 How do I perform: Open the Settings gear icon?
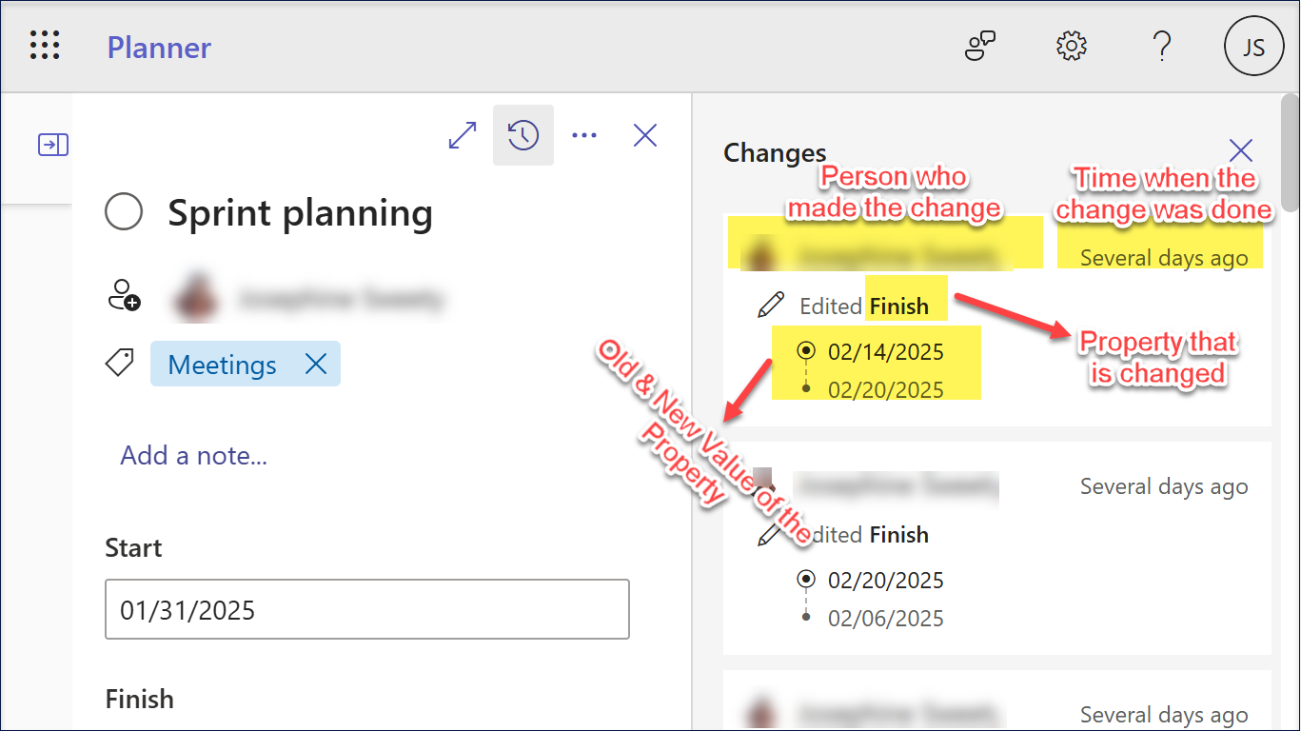point(1072,46)
